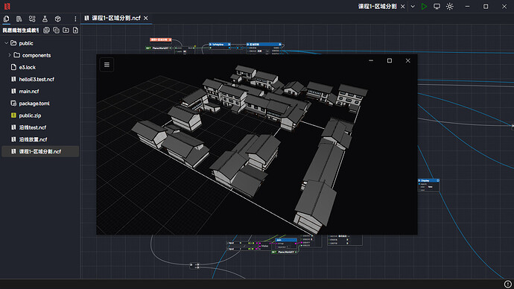Open the cube package sidebar icon
The width and height of the screenshot is (514, 289).
tap(57, 19)
